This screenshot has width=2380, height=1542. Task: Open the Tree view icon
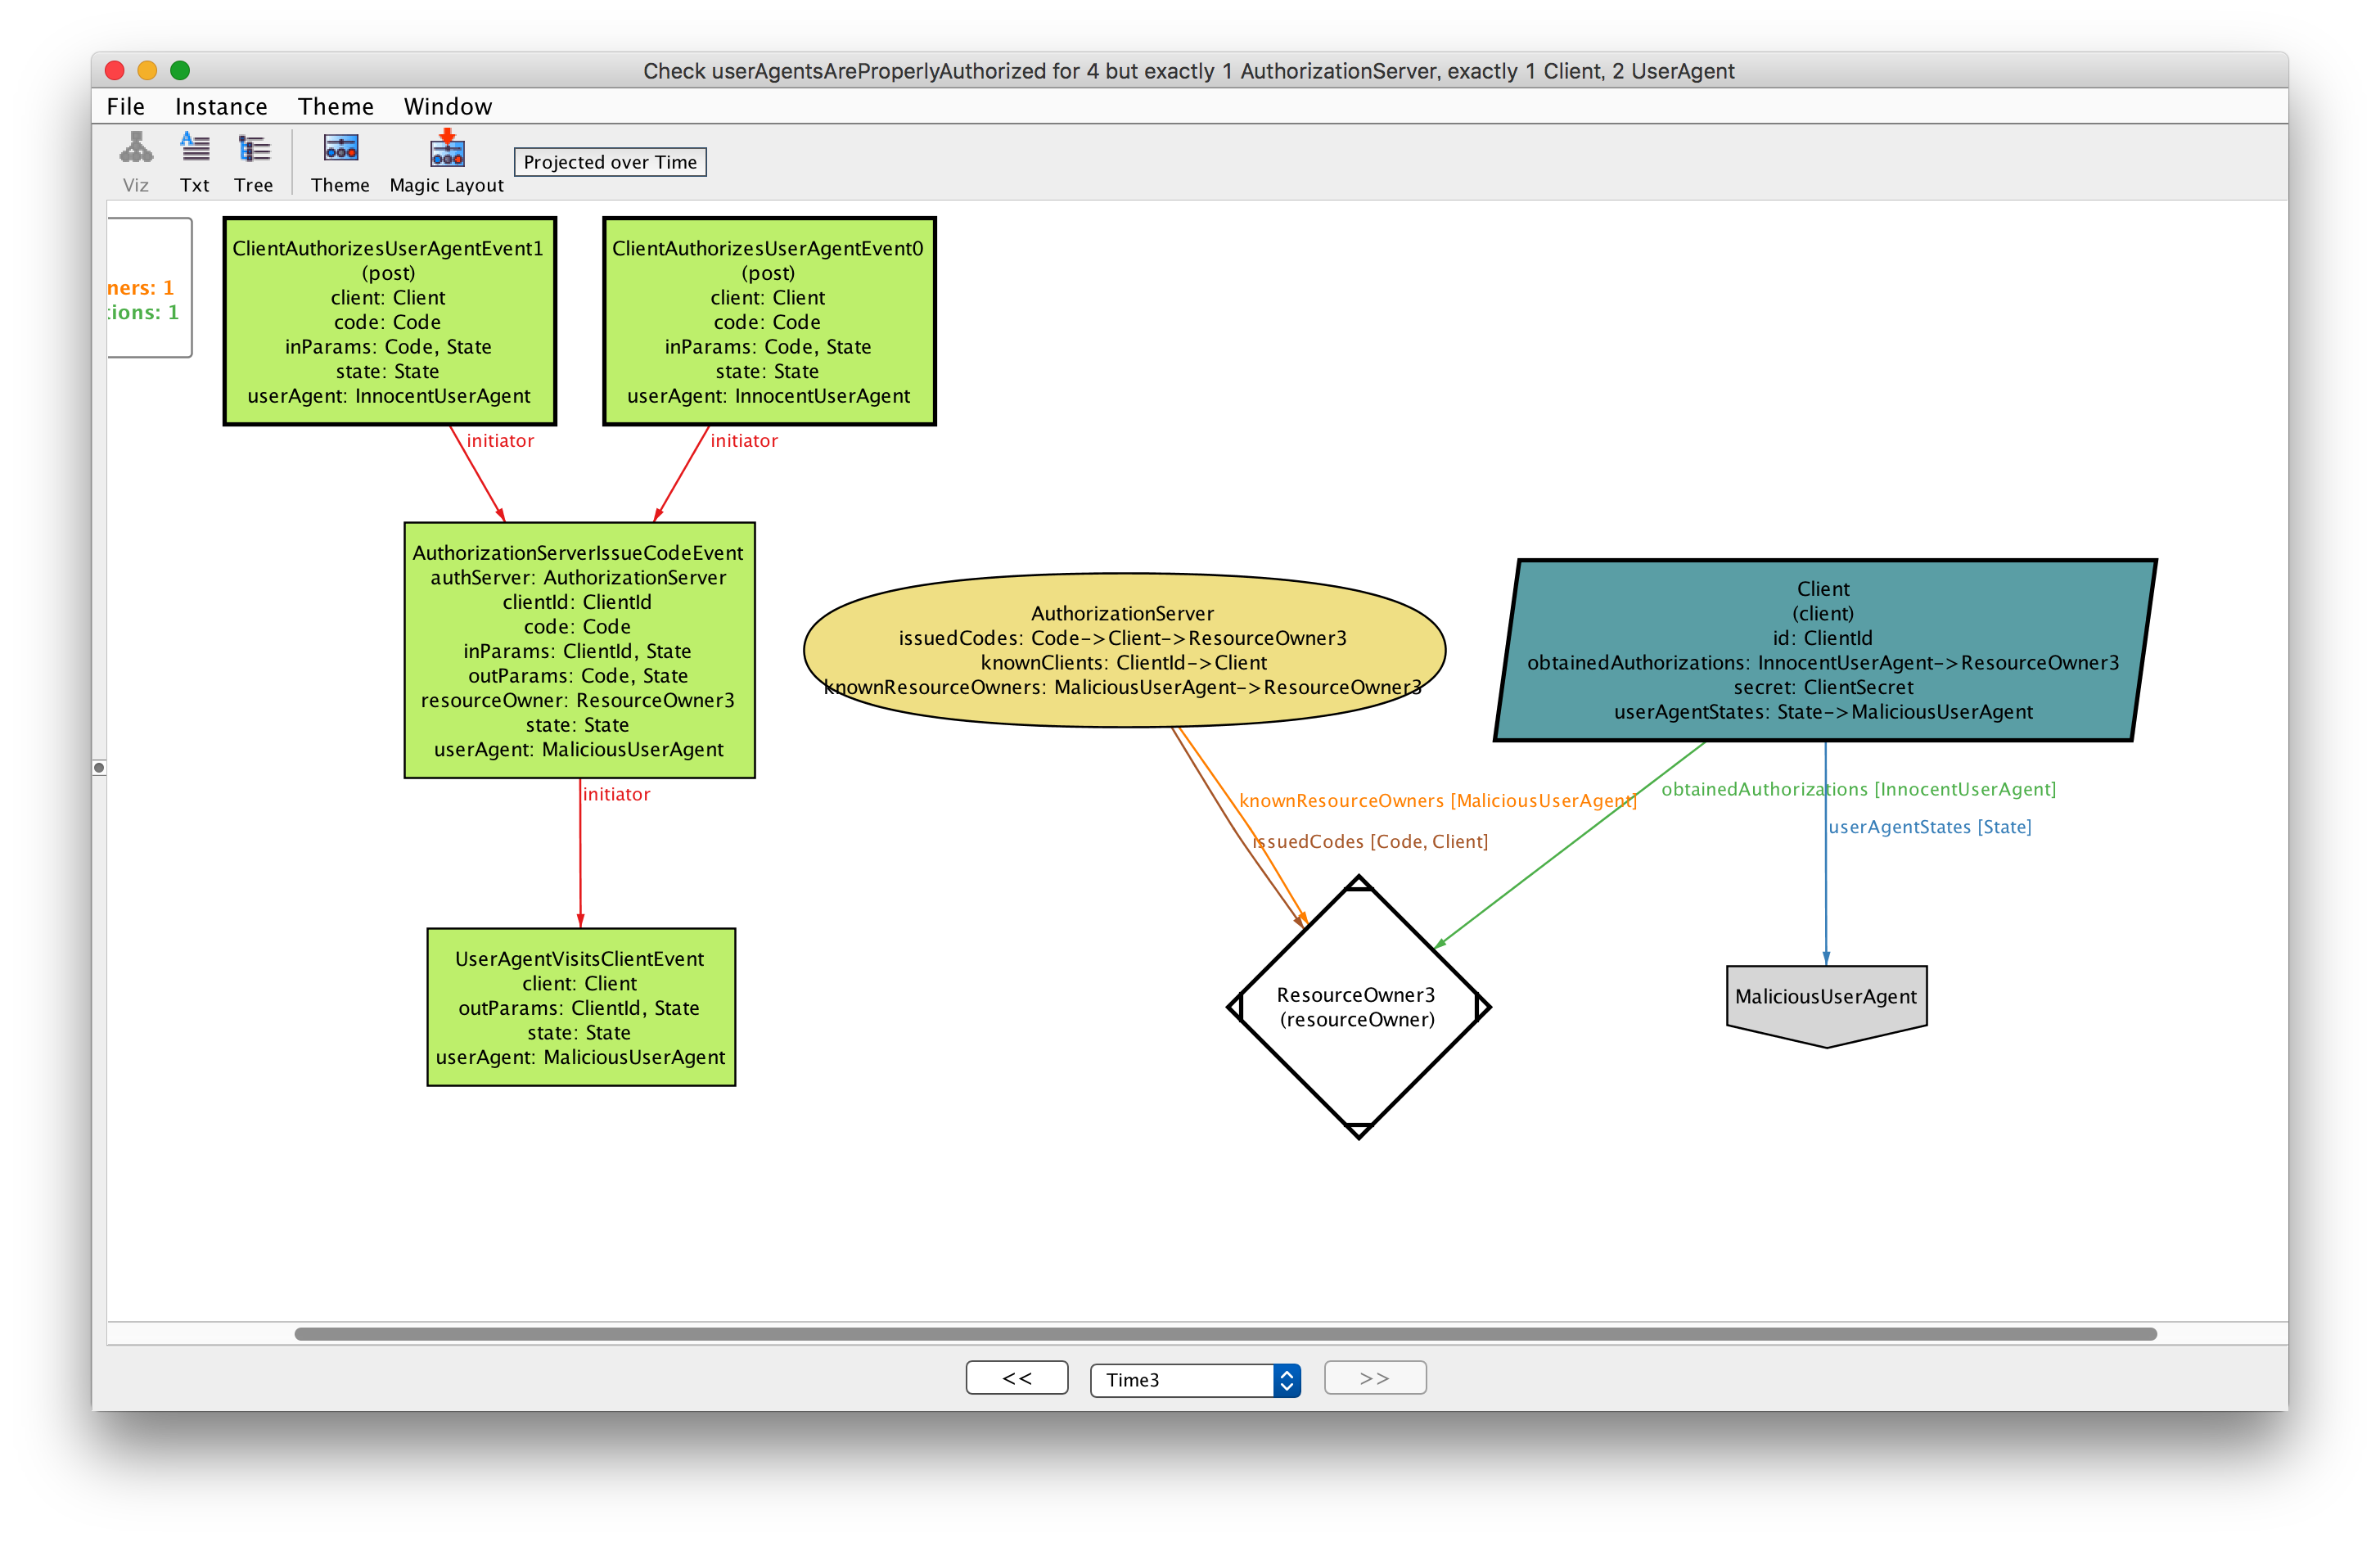[x=254, y=150]
